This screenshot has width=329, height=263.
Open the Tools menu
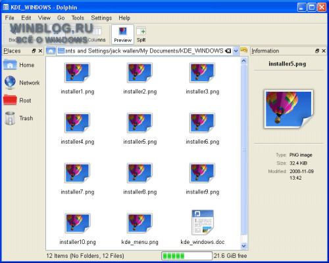pos(78,18)
